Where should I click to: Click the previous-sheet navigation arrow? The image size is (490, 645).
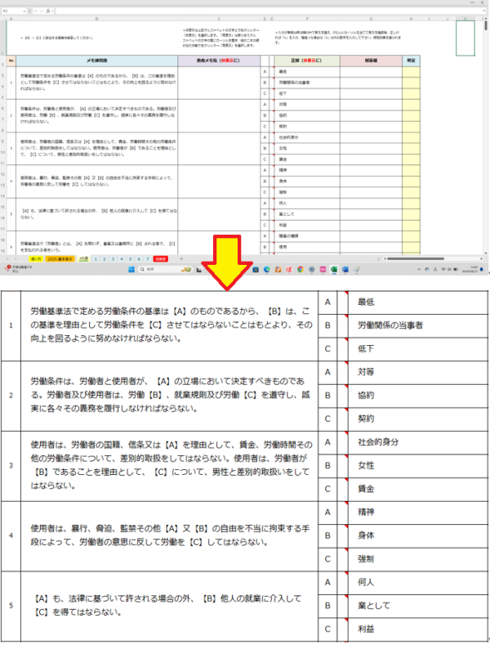click(8, 259)
